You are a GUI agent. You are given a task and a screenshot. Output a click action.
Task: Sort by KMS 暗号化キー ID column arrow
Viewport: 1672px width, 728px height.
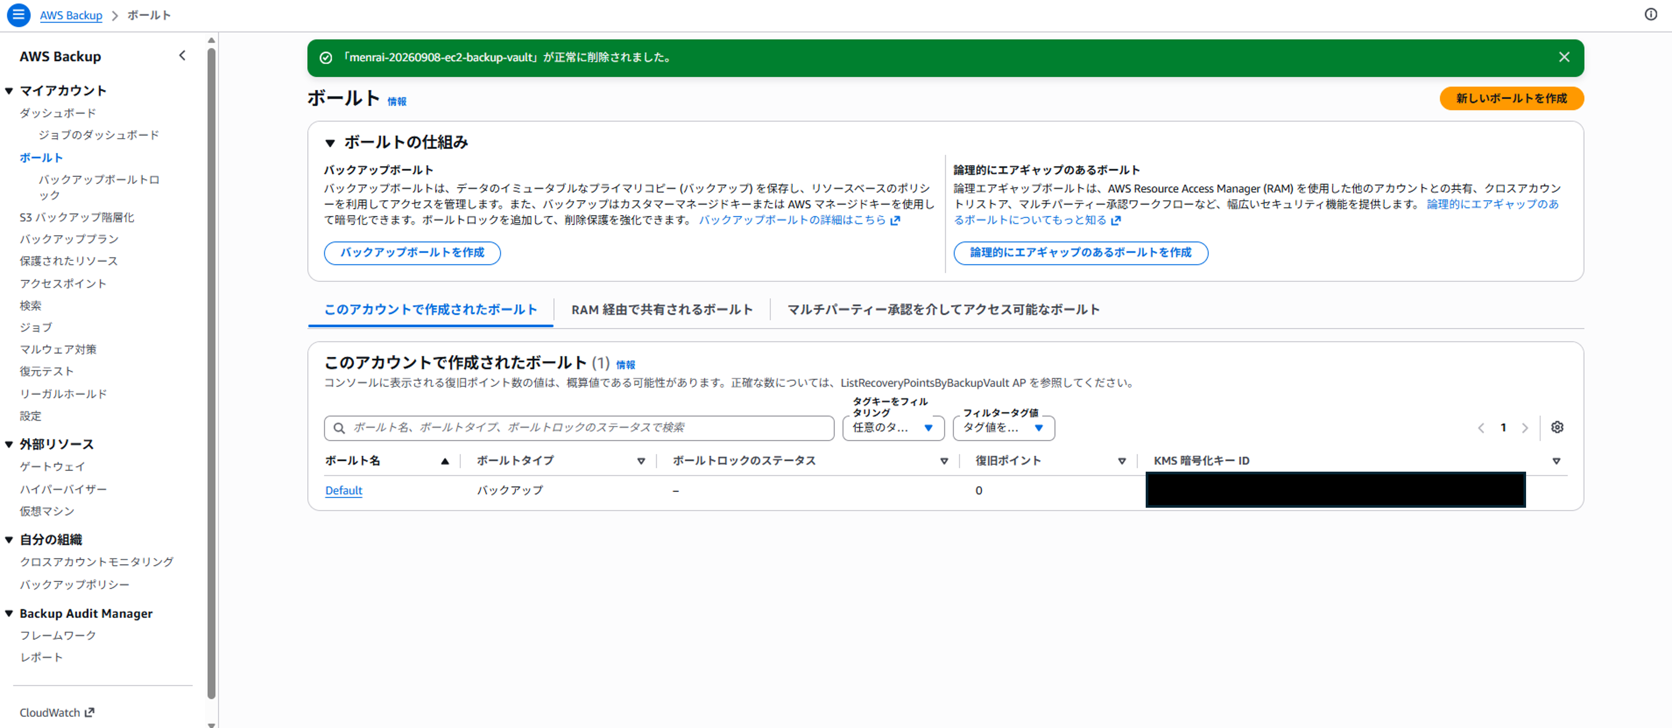pyautogui.click(x=1556, y=461)
